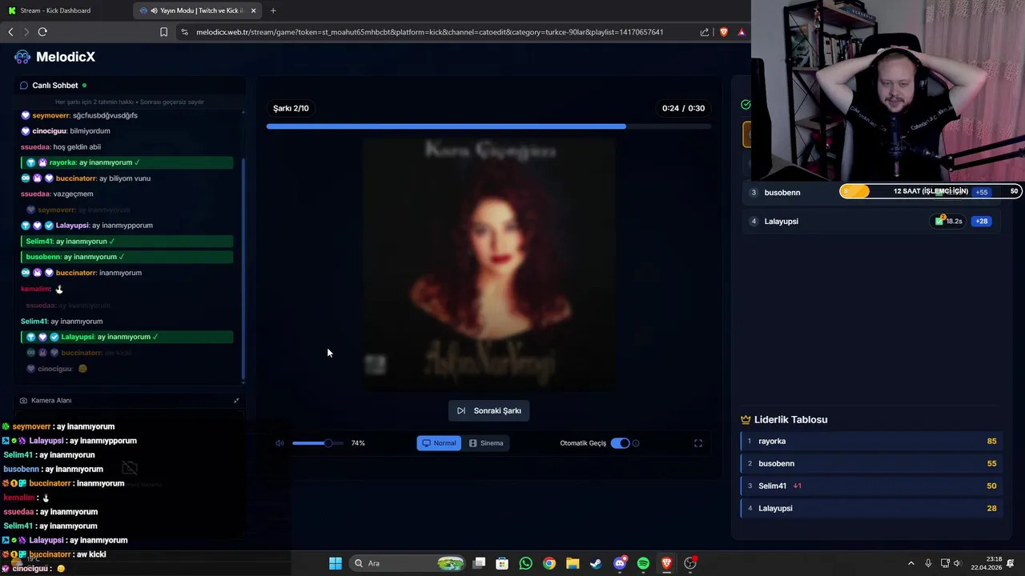Open Microsoft Store from the taskbar
The image size is (1025, 576).
click(x=502, y=563)
